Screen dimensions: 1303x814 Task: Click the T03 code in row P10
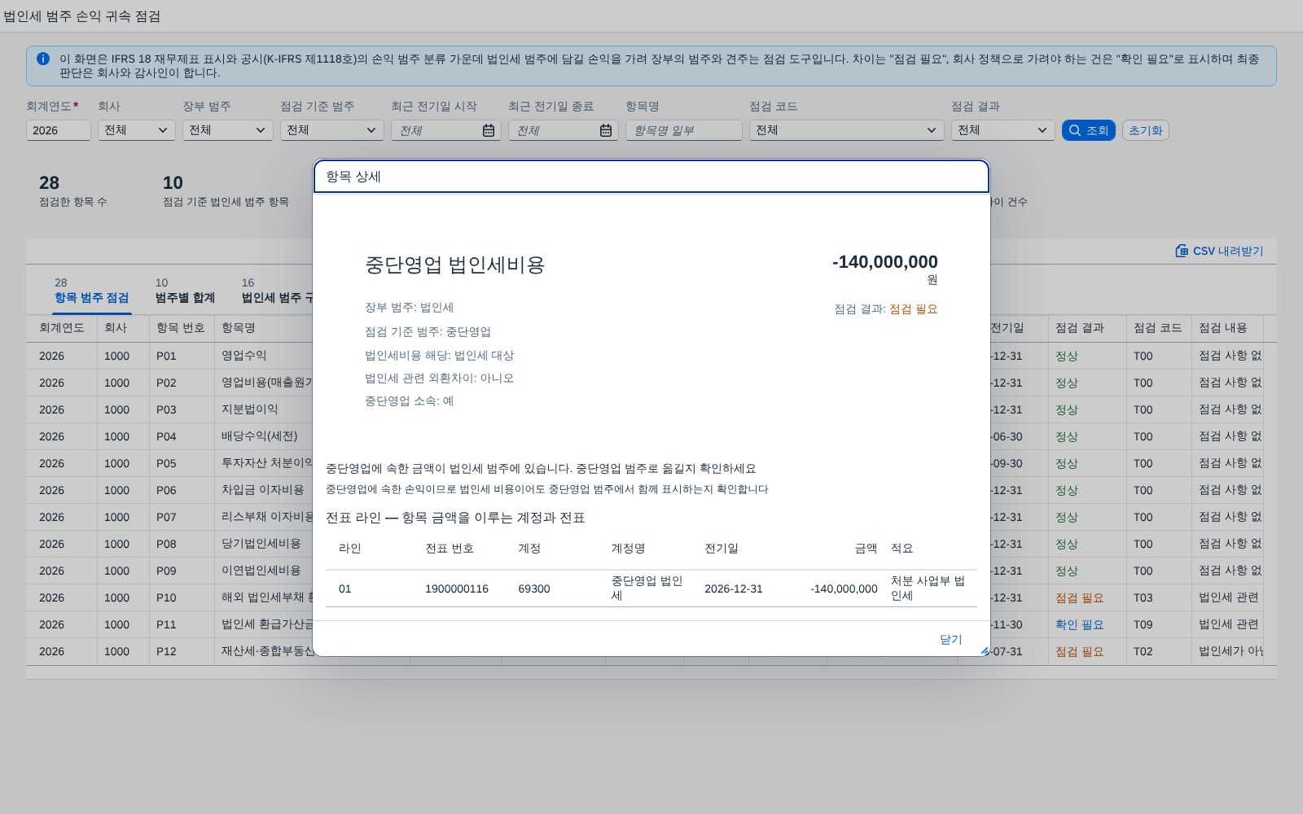[1143, 597]
